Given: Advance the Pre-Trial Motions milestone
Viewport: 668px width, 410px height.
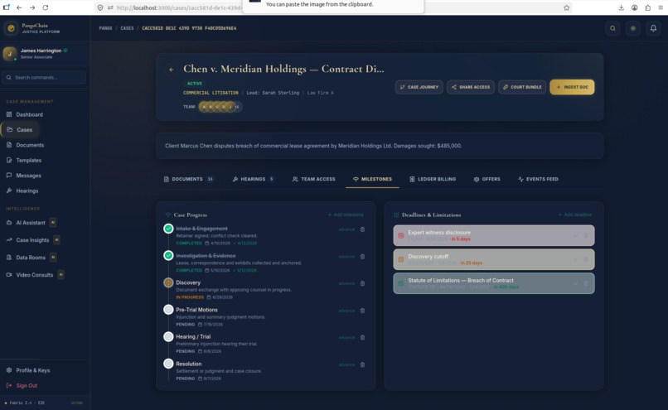Looking at the screenshot, I should [x=346, y=311].
